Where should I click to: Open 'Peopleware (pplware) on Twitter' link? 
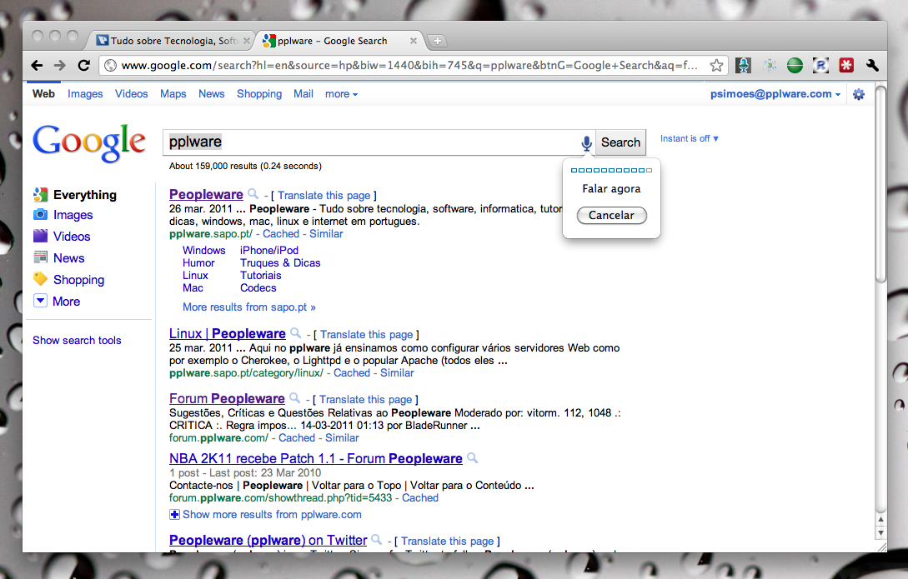point(268,540)
